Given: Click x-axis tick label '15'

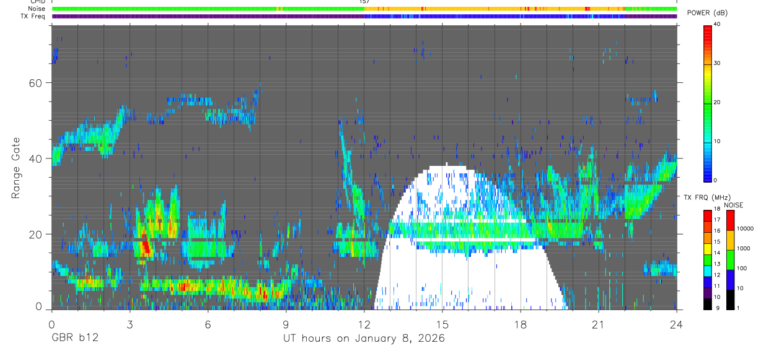Looking at the screenshot, I should click(442, 324).
